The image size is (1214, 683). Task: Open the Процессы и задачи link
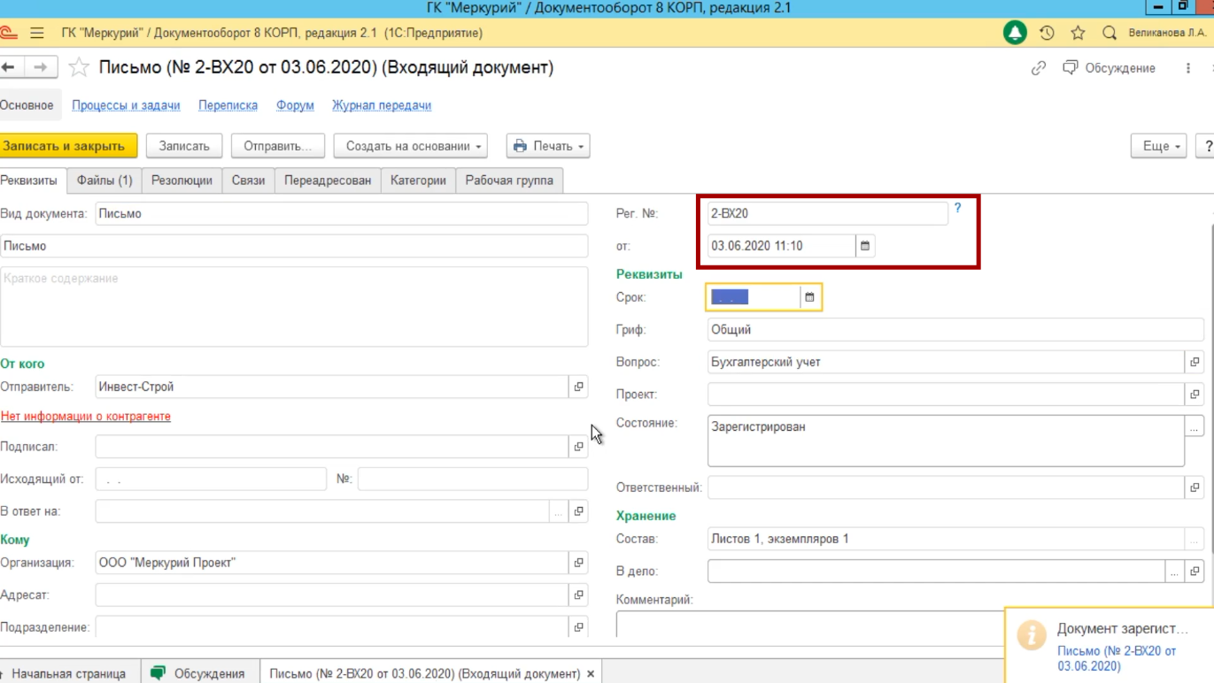tap(126, 105)
